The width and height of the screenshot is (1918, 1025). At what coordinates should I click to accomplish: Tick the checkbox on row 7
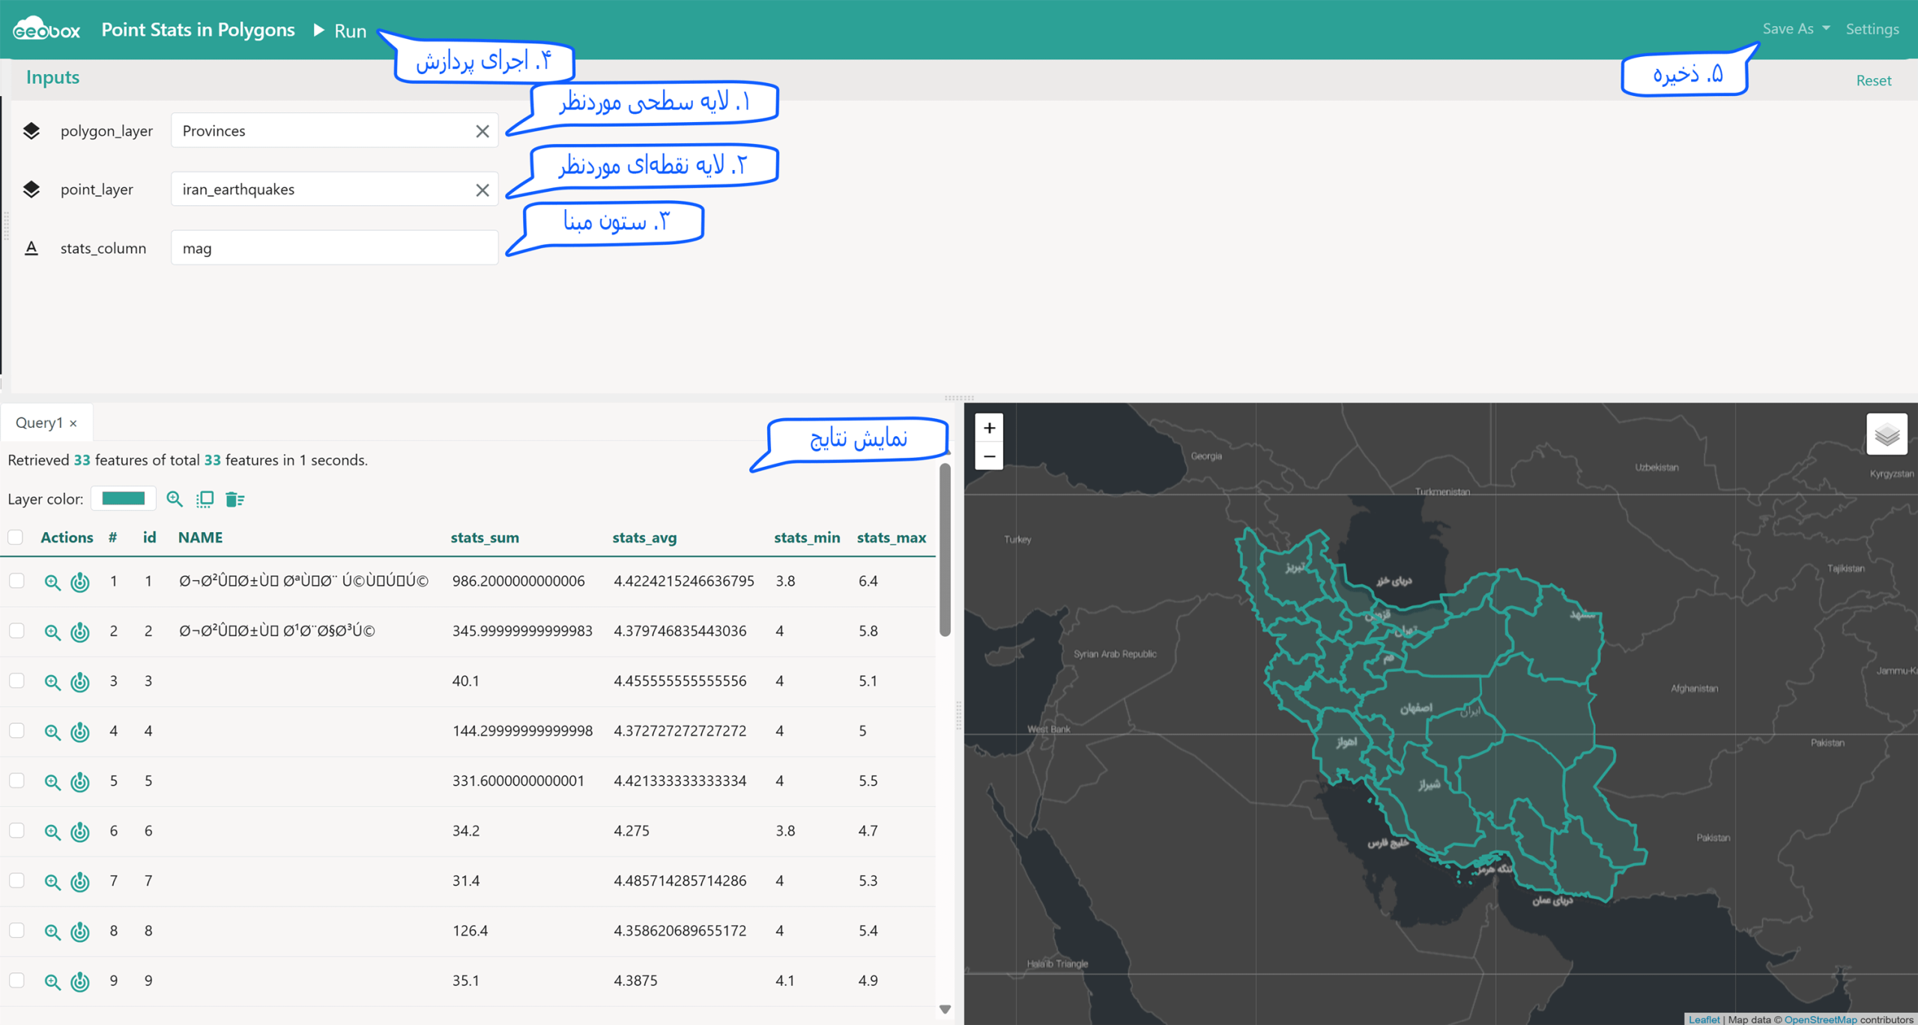[16, 880]
